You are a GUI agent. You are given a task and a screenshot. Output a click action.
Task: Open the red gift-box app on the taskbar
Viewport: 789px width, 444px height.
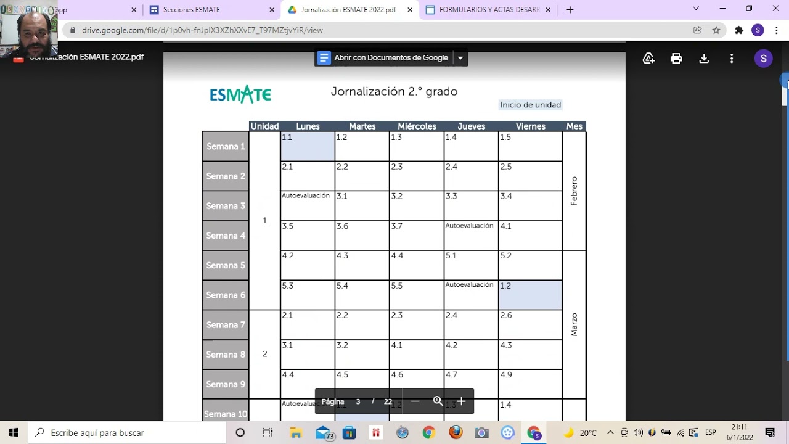pos(375,433)
